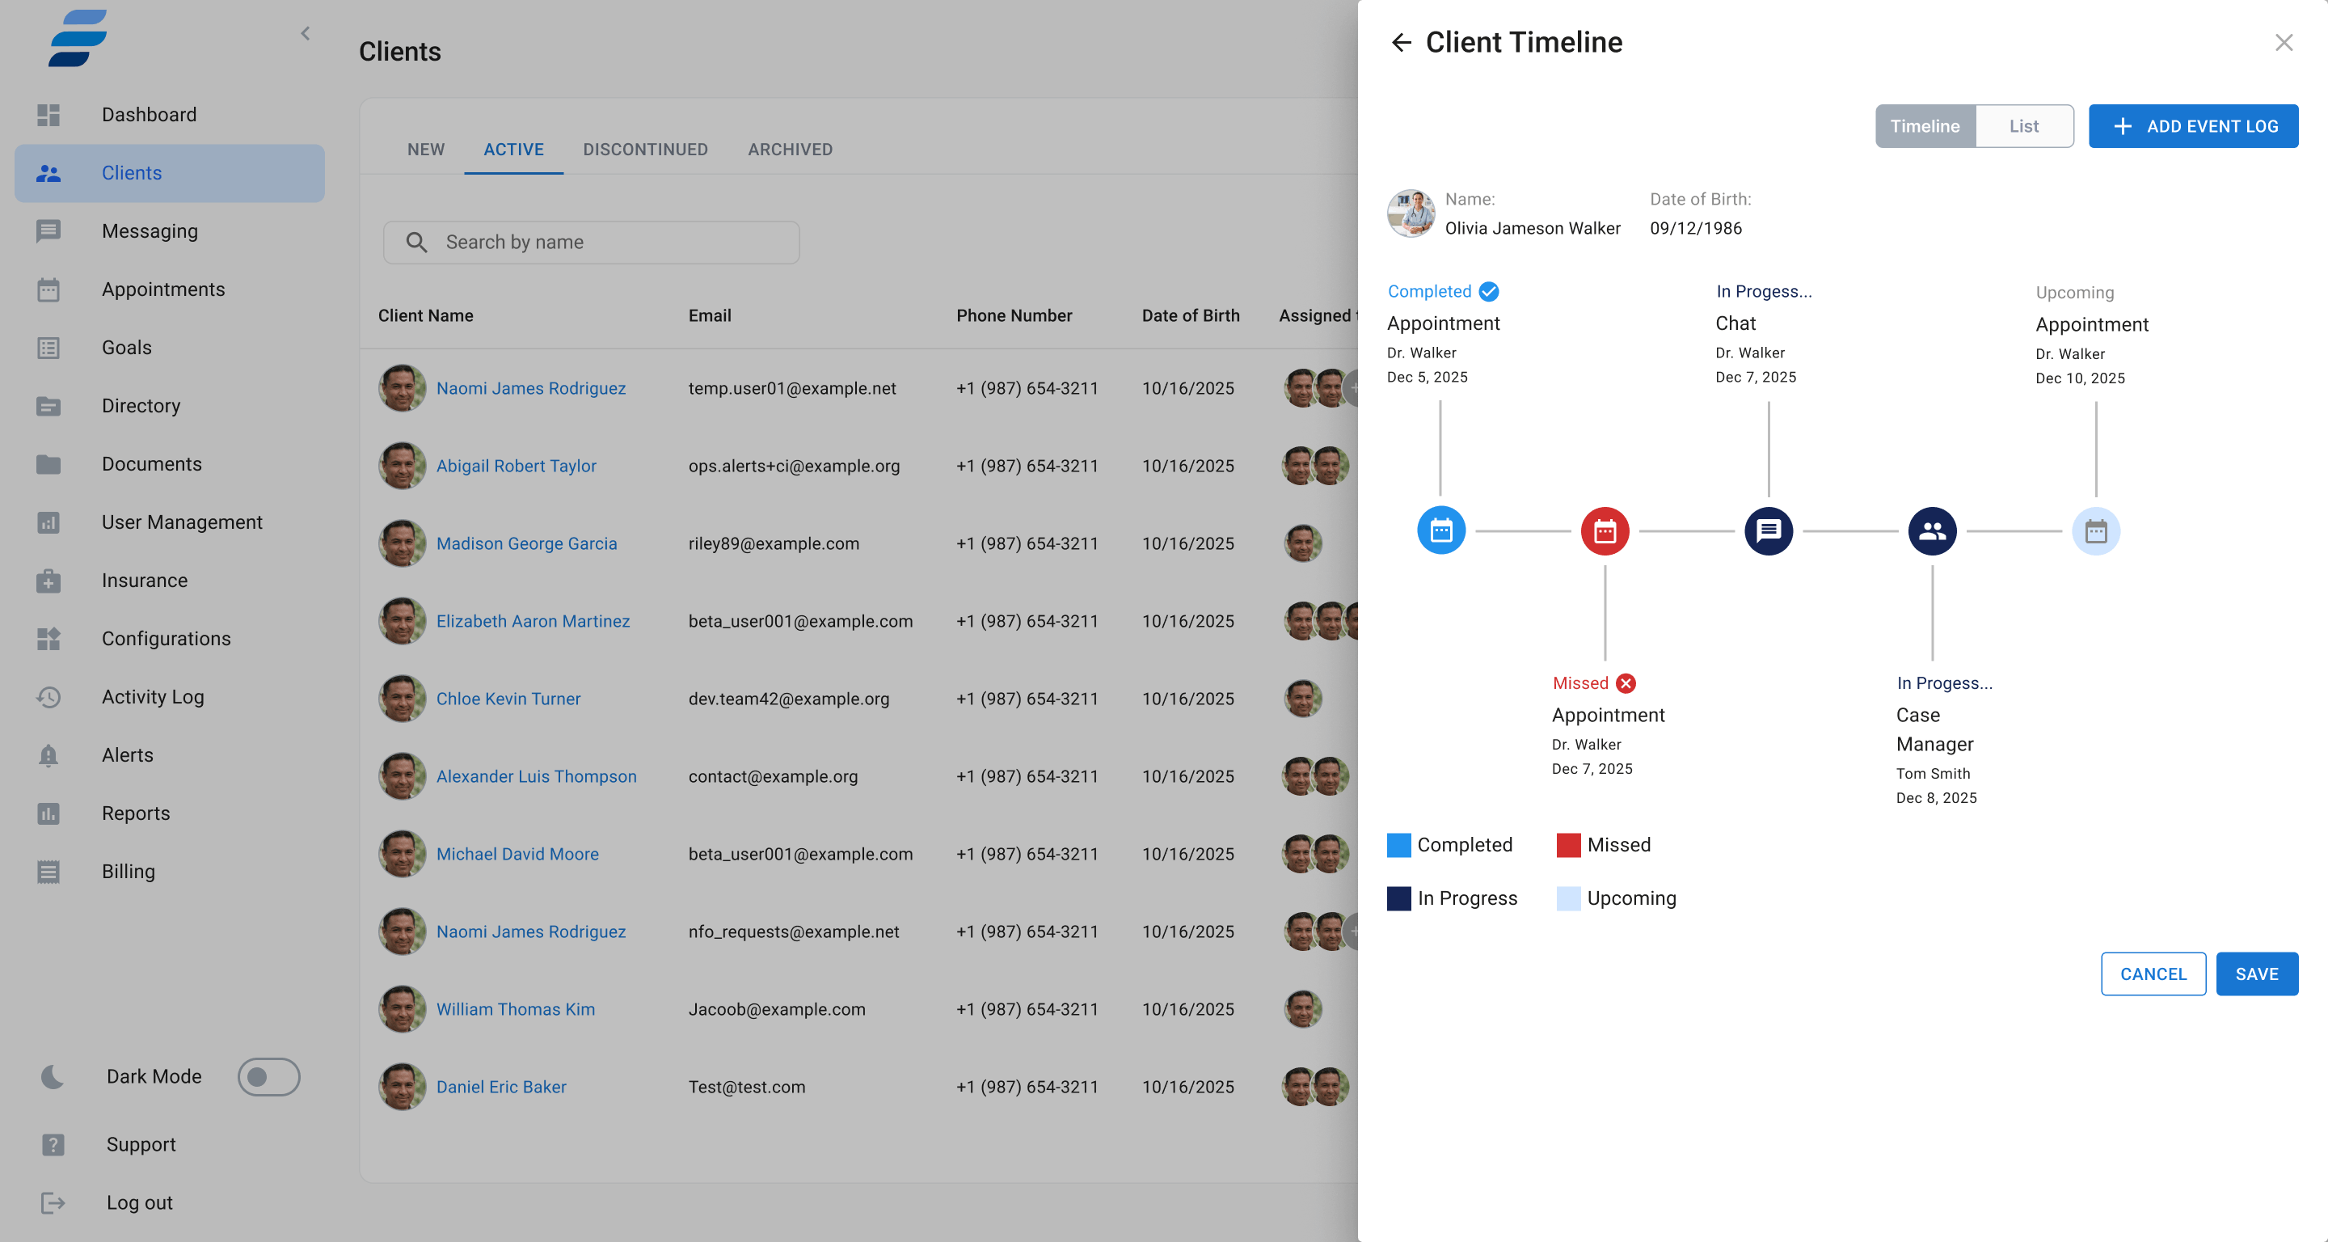The image size is (2328, 1242).
Task: Switch to List view toggle
Action: tap(2022, 127)
